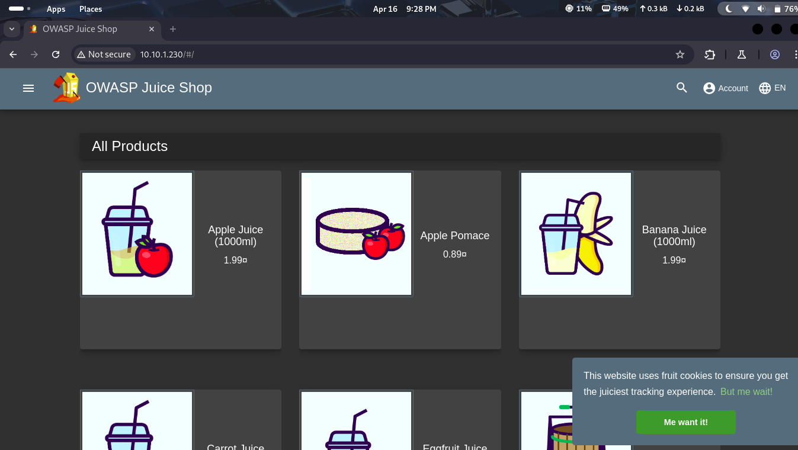Image resolution: width=798 pixels, height=450 pixels.
Task: Open the browser extensions puzzle icon
Action: point(710,54)
